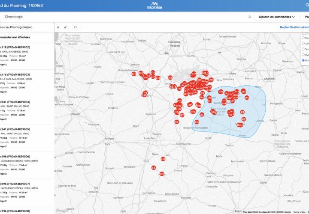Select map marker 181

tap(247, 98)
